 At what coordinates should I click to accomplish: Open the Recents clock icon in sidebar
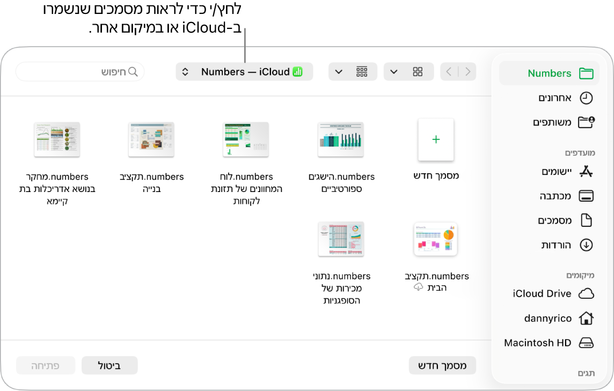pyautogui.click(x=586, y=98)
